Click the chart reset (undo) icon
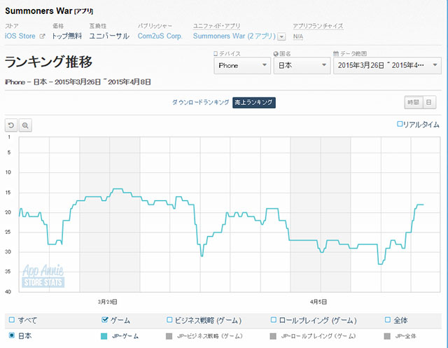This screenshot has width=448, height=348. click(11, 125)
